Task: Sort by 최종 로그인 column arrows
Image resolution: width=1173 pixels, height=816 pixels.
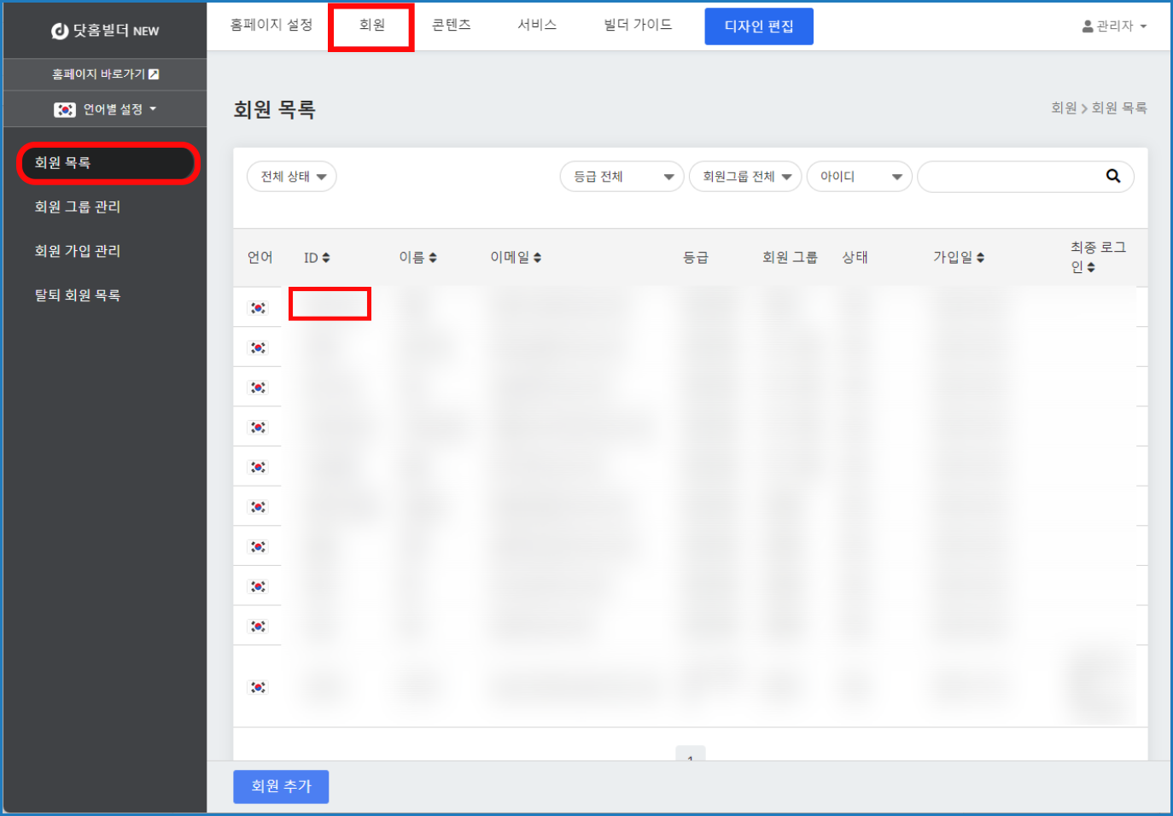Action: (x=1091, y=267)
